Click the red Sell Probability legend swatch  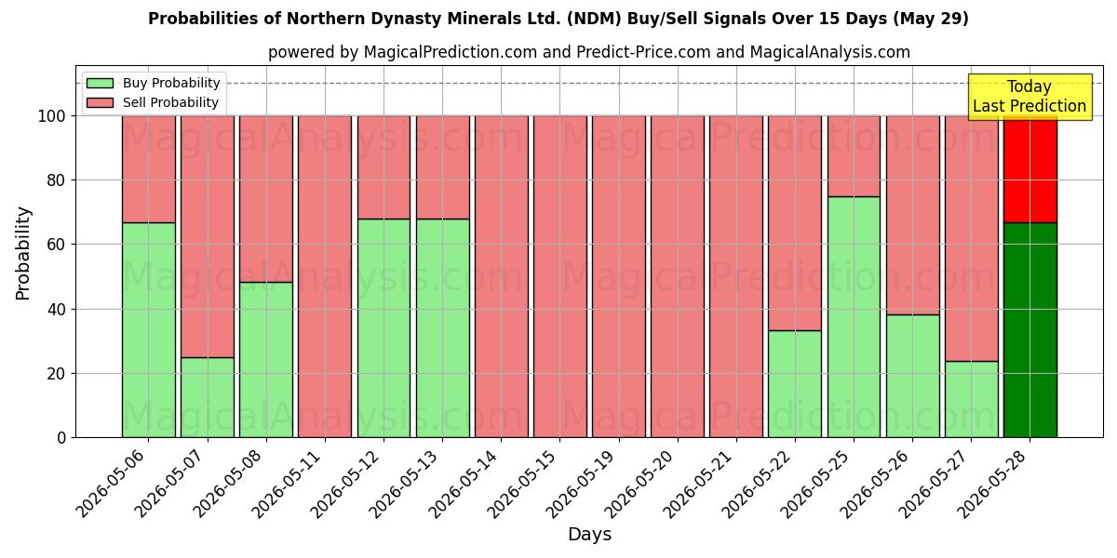(100, 102)
